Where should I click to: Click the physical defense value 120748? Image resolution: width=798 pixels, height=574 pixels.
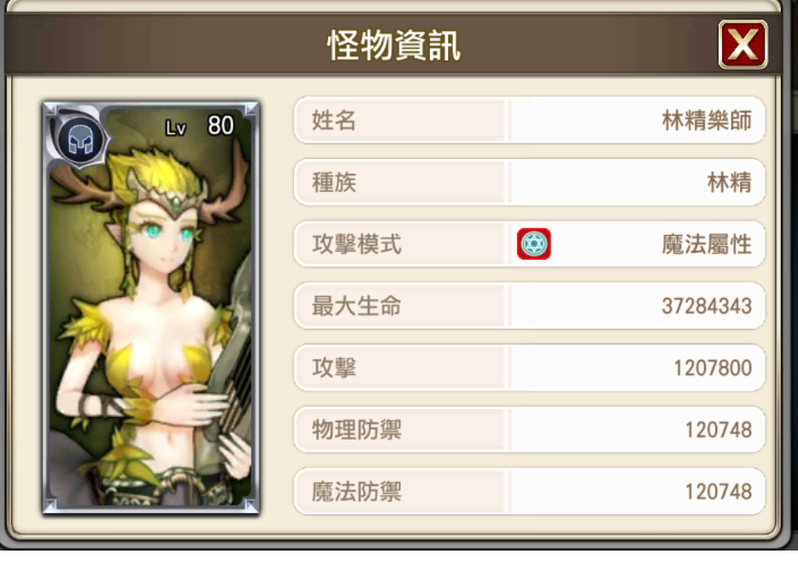718,430
